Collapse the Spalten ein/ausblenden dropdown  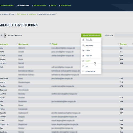pos(91,35)
